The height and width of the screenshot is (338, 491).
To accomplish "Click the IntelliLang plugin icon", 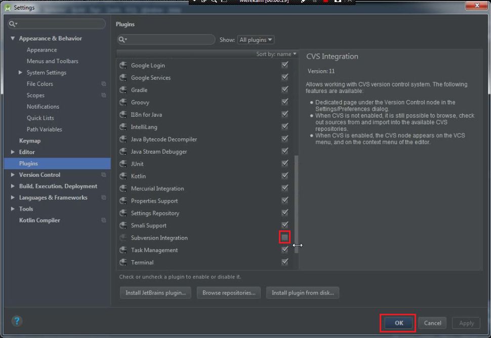I will point(124,127).
